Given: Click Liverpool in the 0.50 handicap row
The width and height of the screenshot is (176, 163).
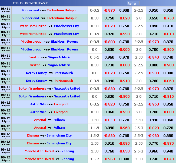Looking at the screenshot, I should click(x=61, y=112).
